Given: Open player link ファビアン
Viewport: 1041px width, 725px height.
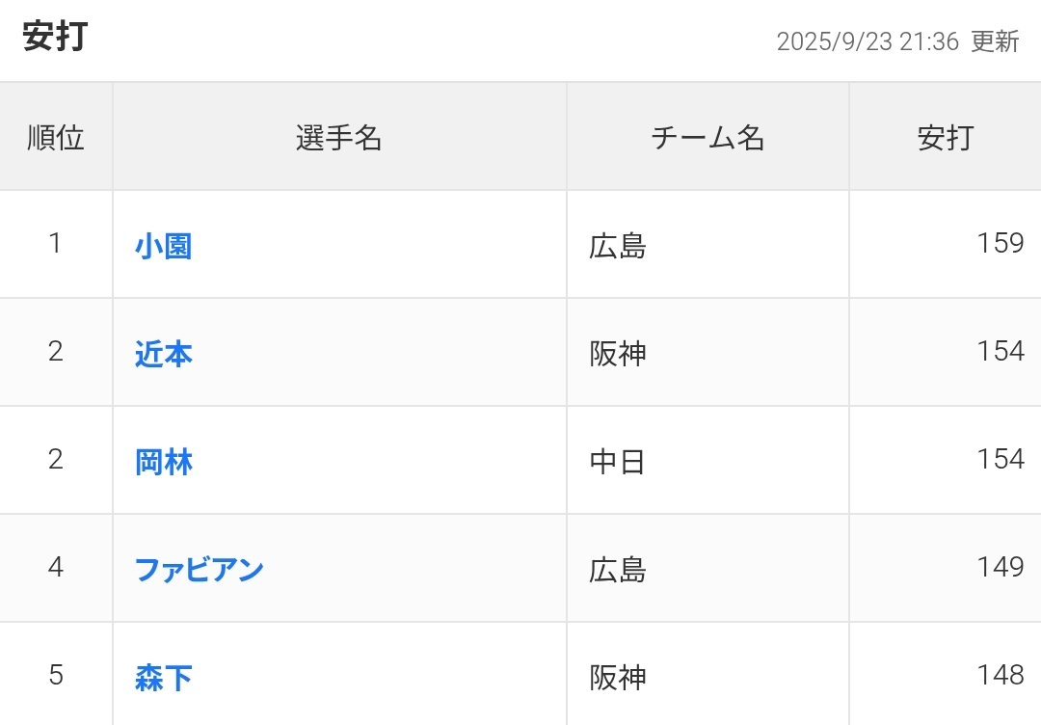Looking at the screenshot, I should point(200,570).
